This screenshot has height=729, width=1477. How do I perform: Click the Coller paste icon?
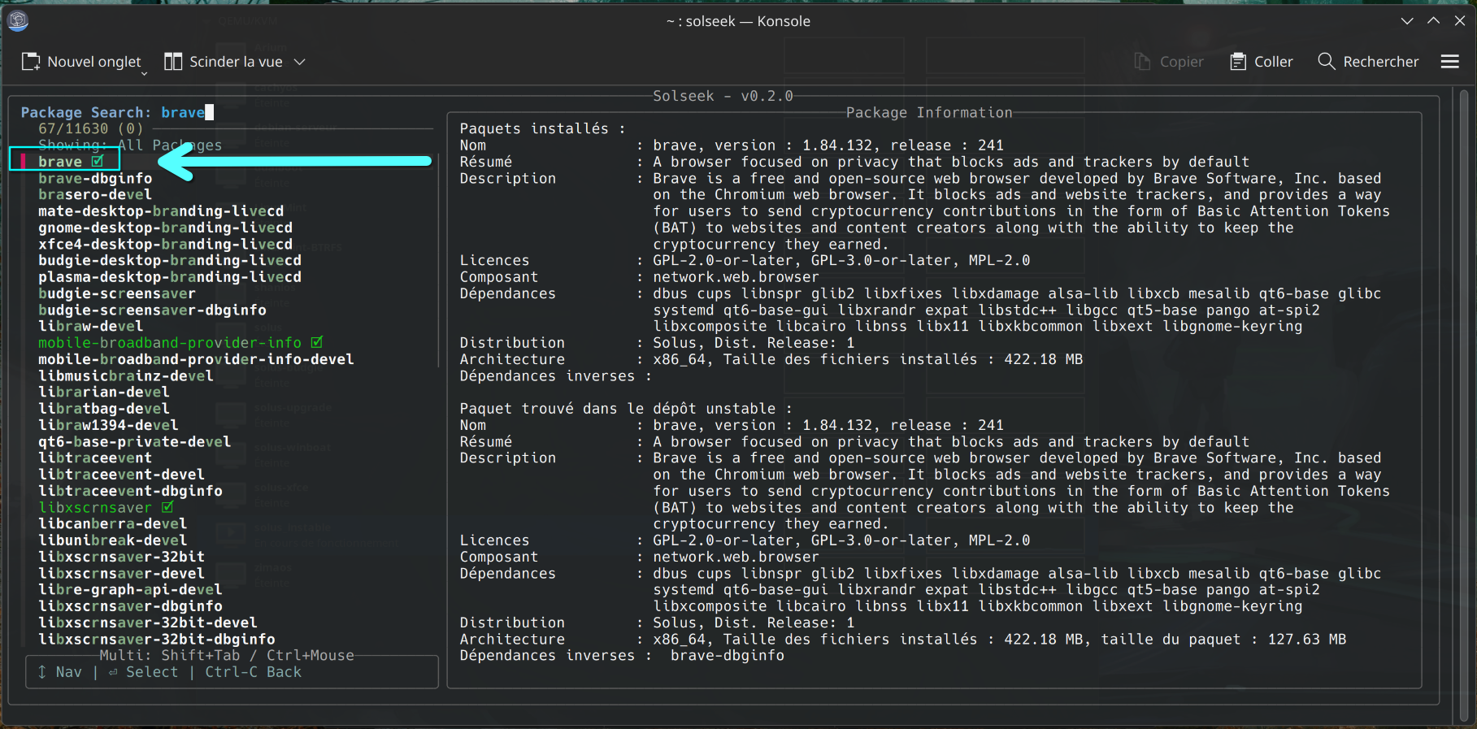coord(1238,62)
